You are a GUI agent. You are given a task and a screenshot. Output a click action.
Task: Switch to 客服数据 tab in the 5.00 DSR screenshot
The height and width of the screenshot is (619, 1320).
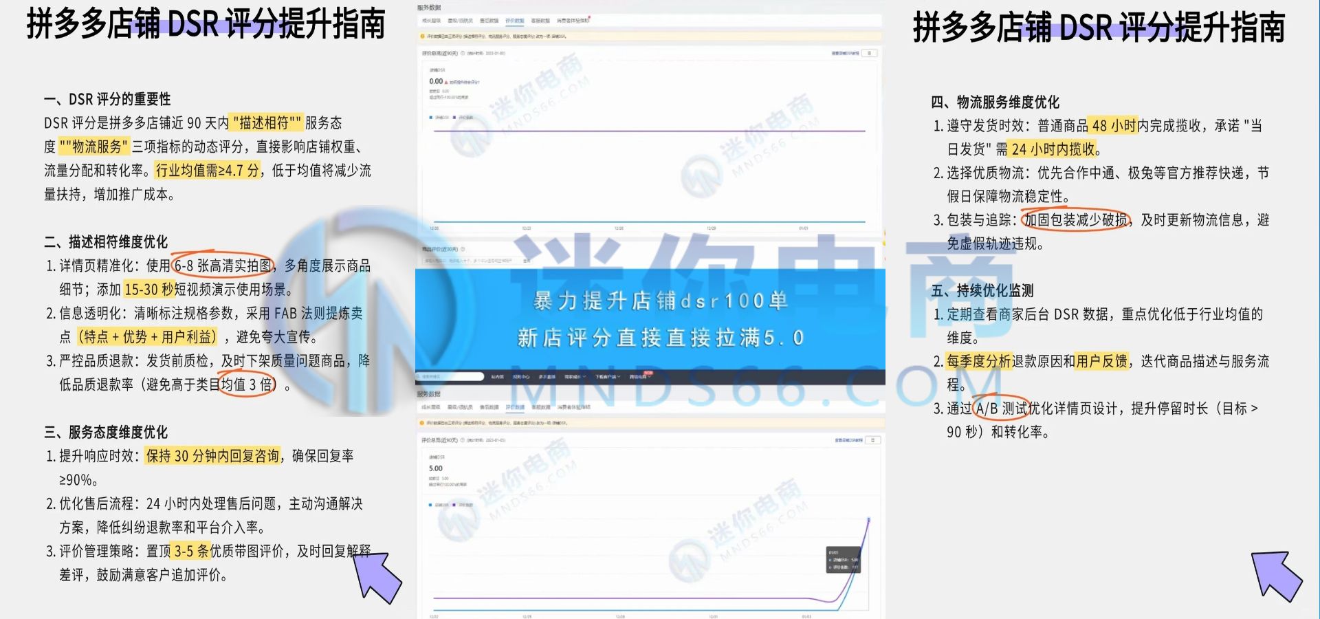pyautogui.click(x=540, y=408)
